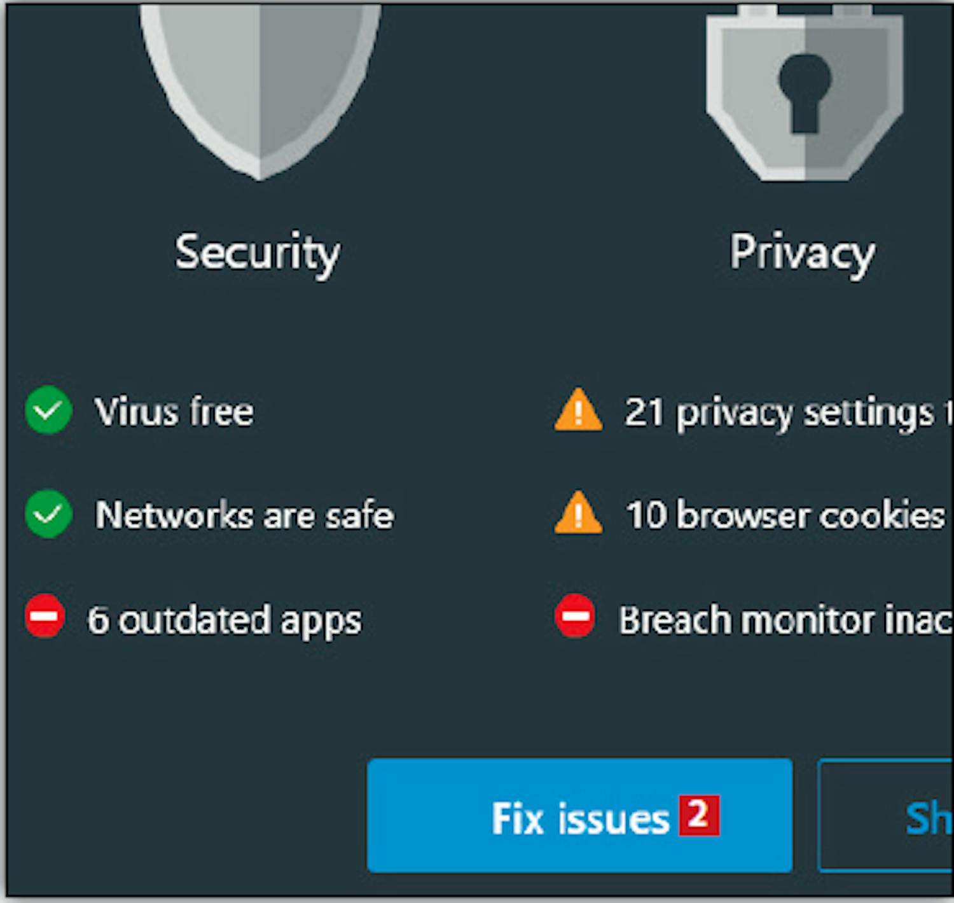Click the warning triangle beside 21 privacy settings
Screen dimensions: 954x903
coord(578,411)
